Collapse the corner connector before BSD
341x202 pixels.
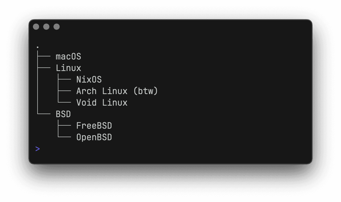click(44, 114)
